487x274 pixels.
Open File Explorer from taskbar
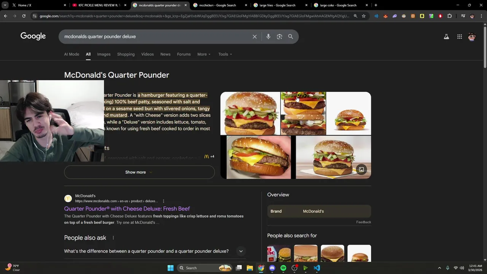[250, 268]
